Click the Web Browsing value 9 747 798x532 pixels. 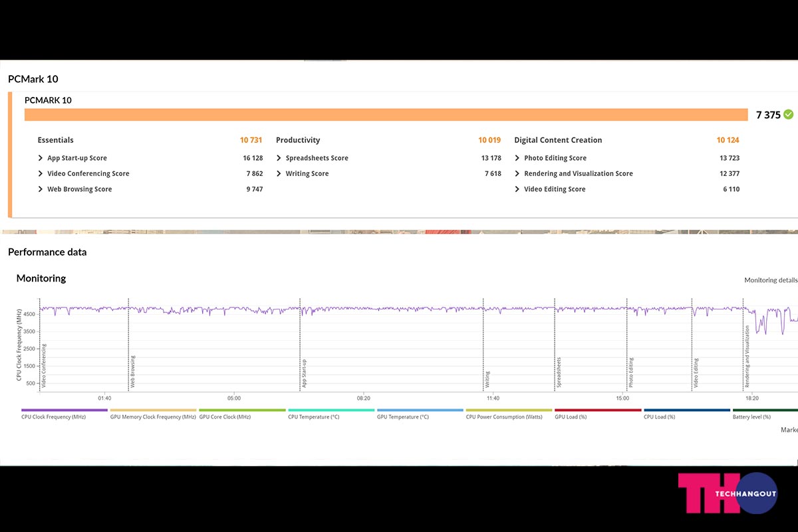pos(255,189)
